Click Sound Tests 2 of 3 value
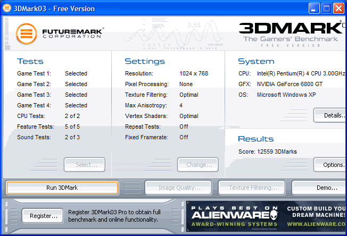Screen dimensions: 347x236 point(72,137)
